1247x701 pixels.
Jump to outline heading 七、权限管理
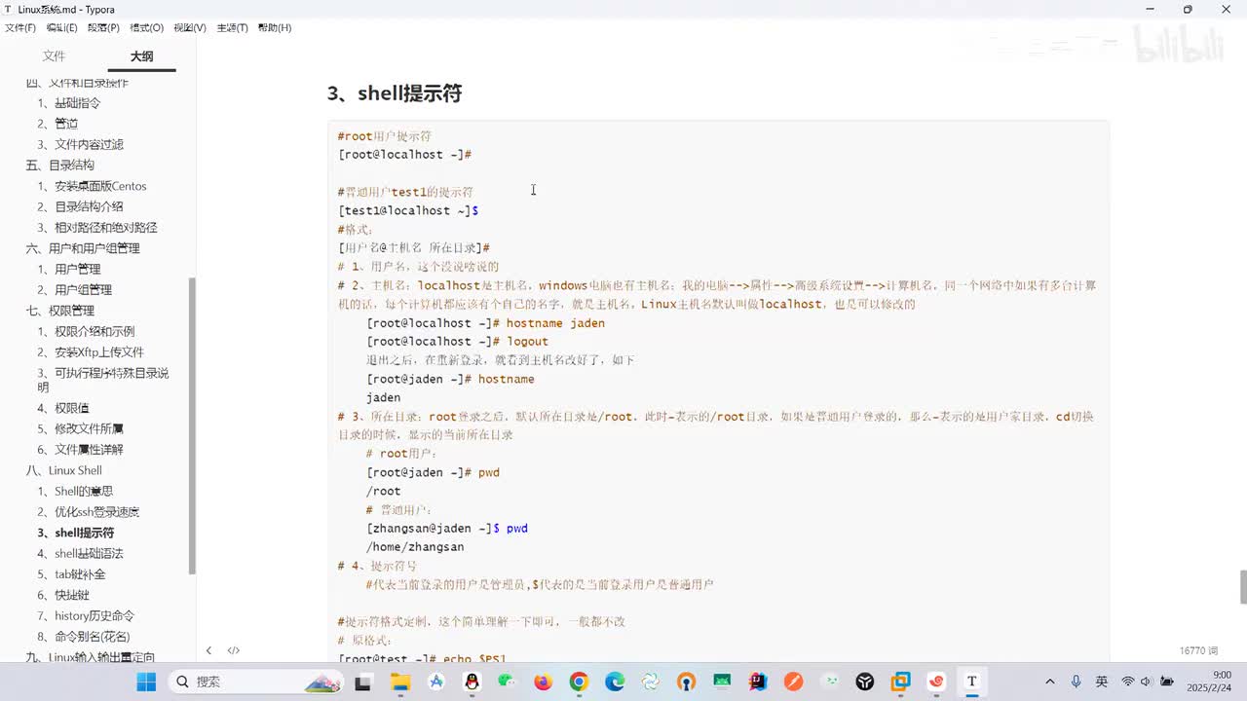(60, 311)
